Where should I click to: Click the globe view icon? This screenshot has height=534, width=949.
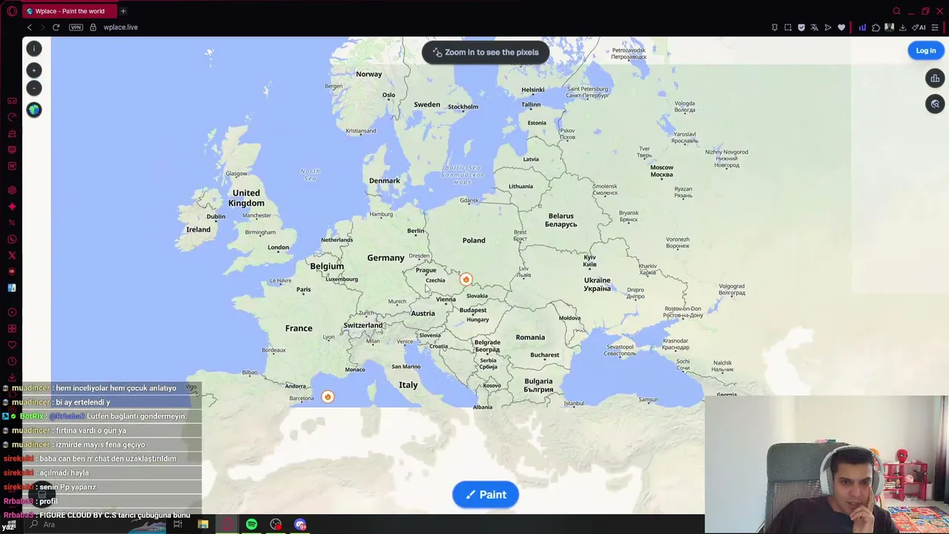pos(33,110)
